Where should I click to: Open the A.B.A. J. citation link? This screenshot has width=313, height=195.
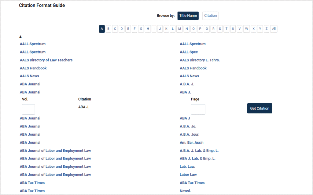coord(187,84)
